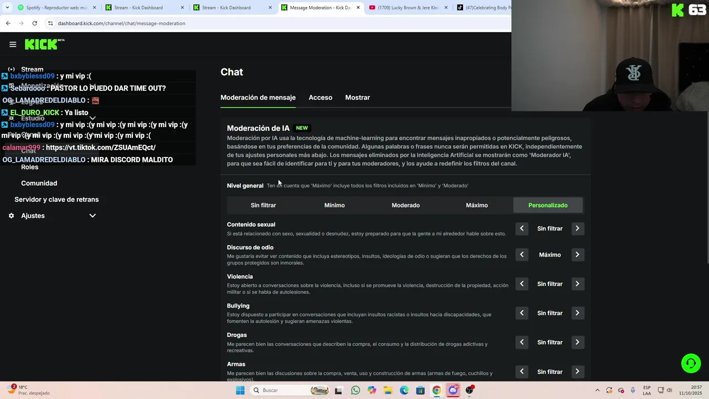Open Windows Start menu
This screenshot has width=709, height=399.
(x=240, y=390)
